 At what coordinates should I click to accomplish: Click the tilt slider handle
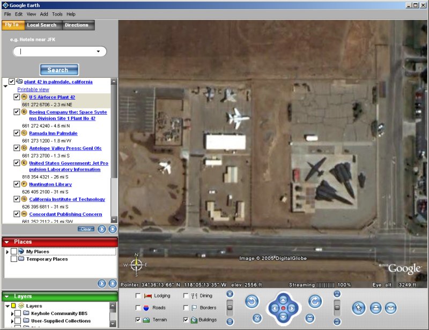(x=337, y=308)
